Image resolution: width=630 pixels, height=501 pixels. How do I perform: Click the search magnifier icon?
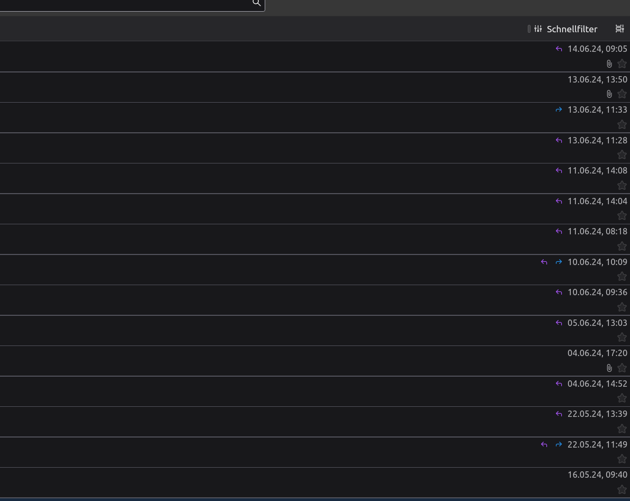256,3
